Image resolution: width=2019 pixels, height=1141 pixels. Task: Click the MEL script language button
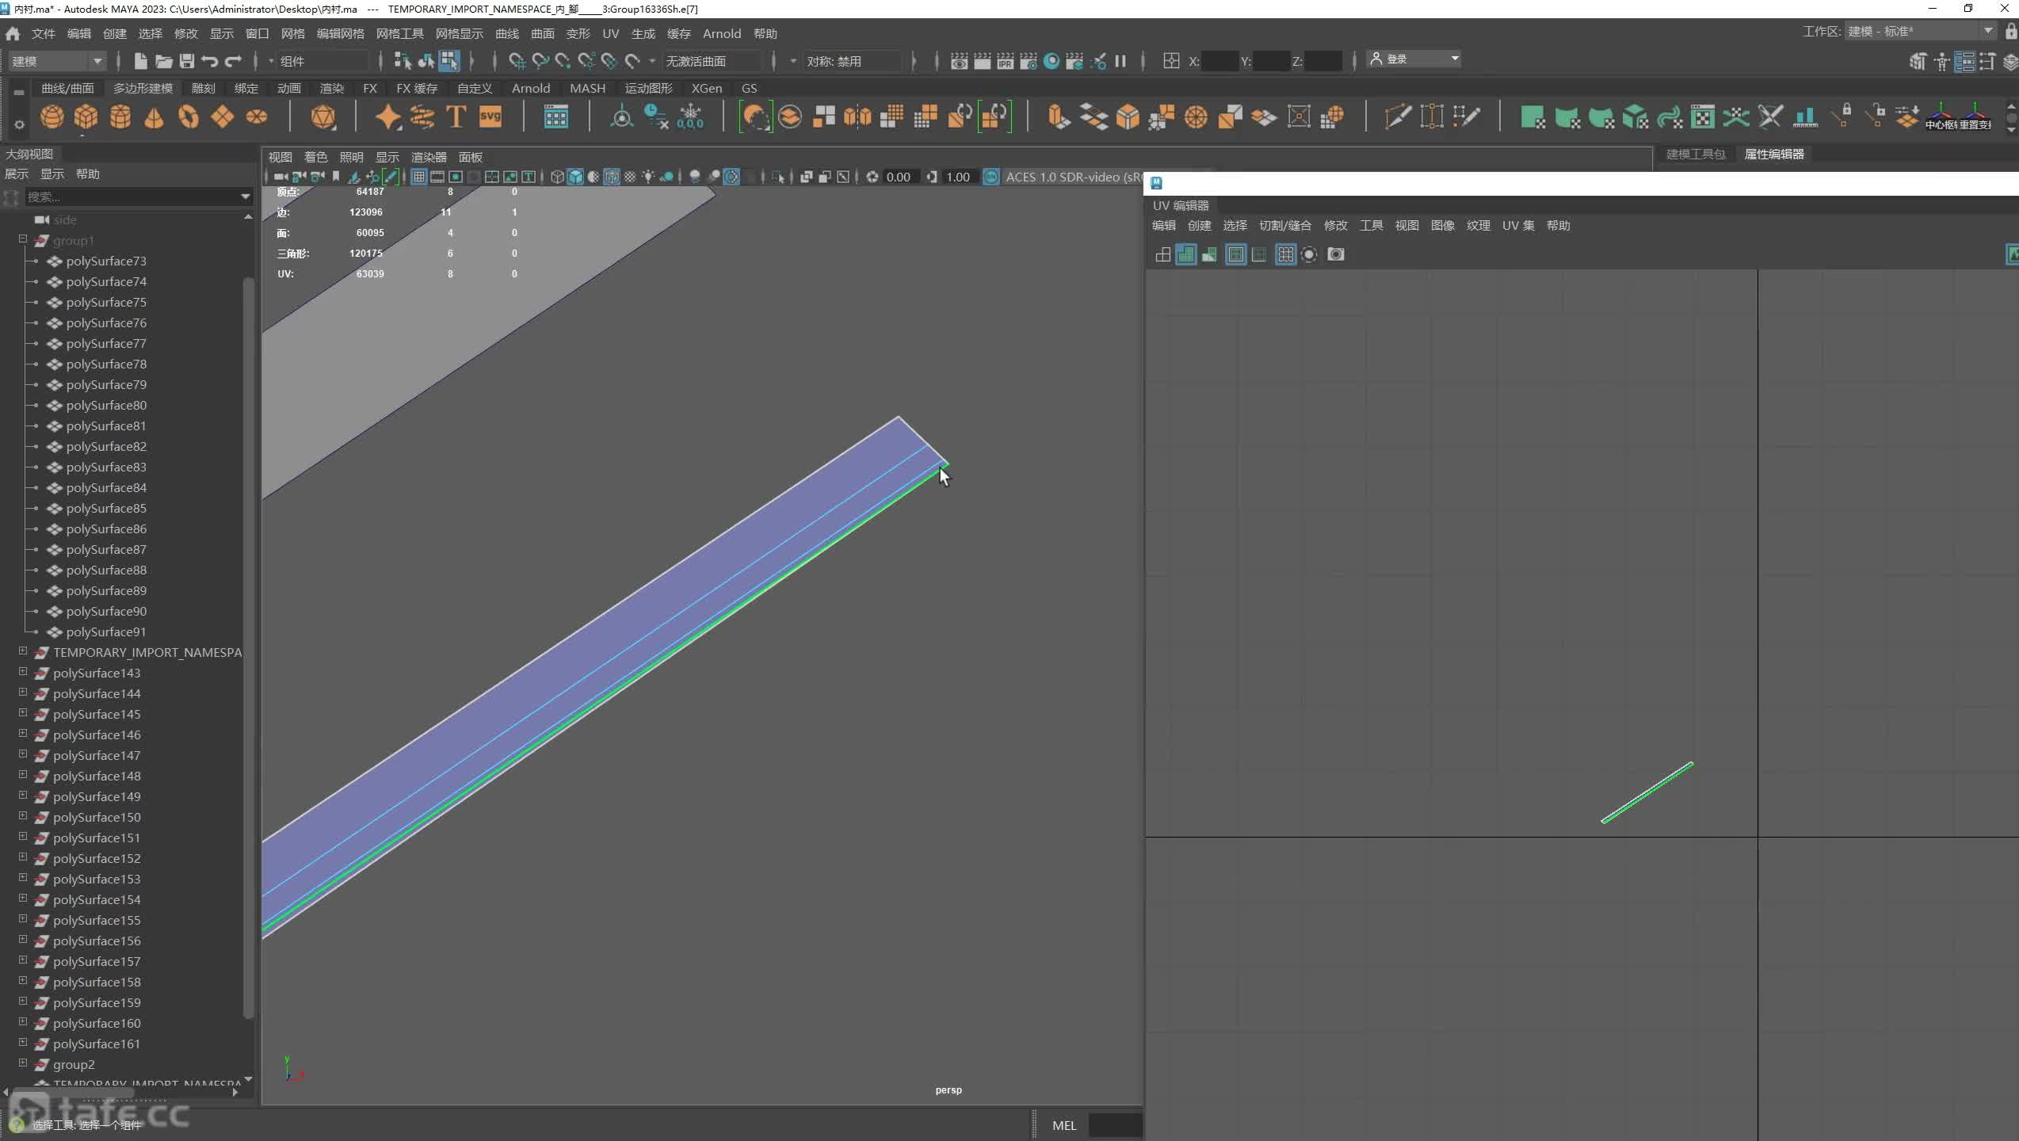tap(1064, 1125)
